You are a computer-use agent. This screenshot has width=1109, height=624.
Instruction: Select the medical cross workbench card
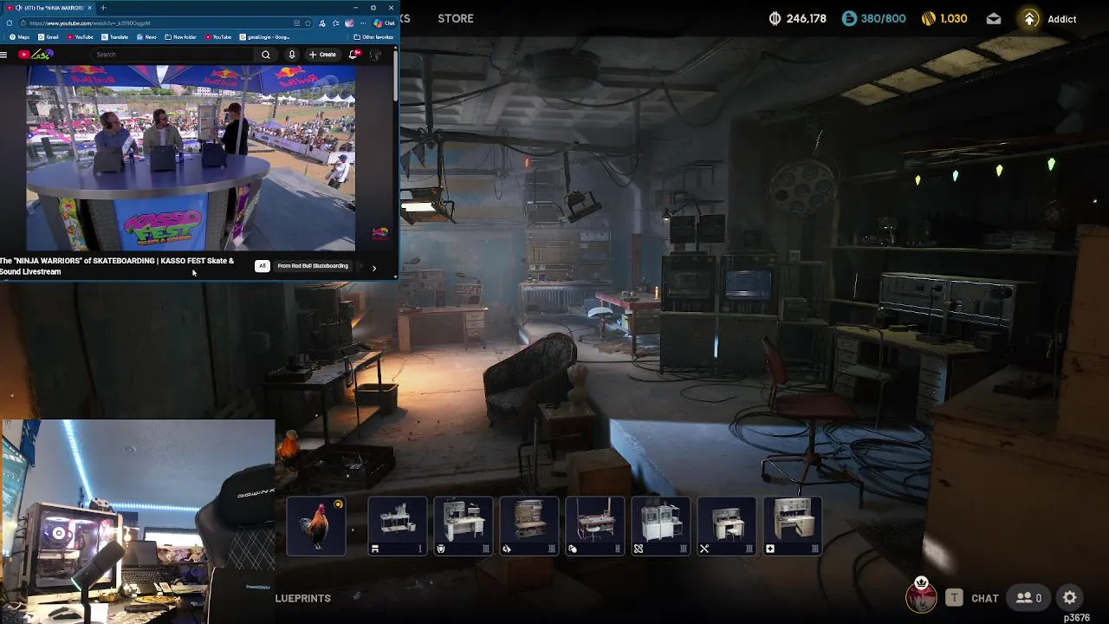[x=793, y=526]
